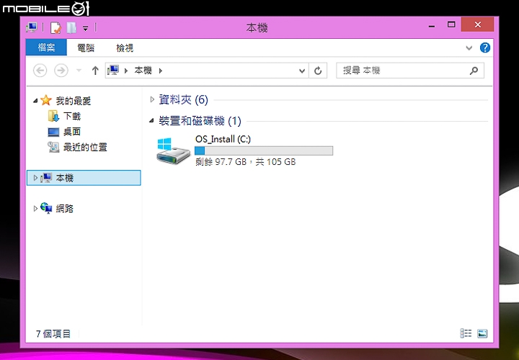The image size is (519, 360).
Task: Click the 7 個項目 status text
Action: [53, 334]
